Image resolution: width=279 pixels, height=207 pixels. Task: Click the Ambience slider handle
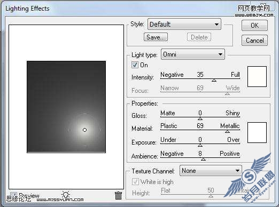point(203,159)
